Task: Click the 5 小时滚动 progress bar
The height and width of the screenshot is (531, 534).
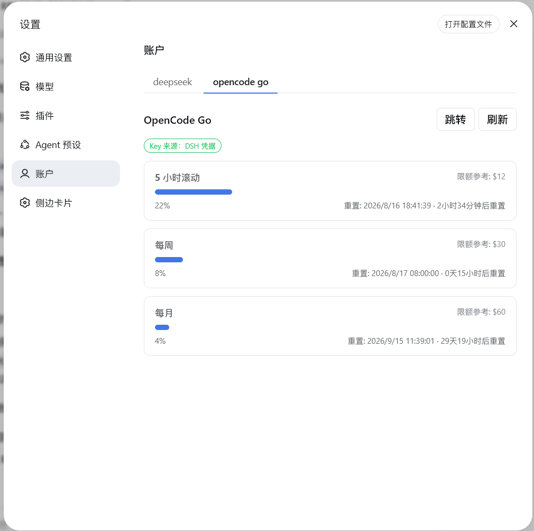Action: (194, 192)
